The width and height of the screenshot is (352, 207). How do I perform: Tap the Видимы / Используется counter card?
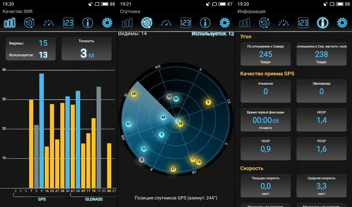click(x=31, y=49)
